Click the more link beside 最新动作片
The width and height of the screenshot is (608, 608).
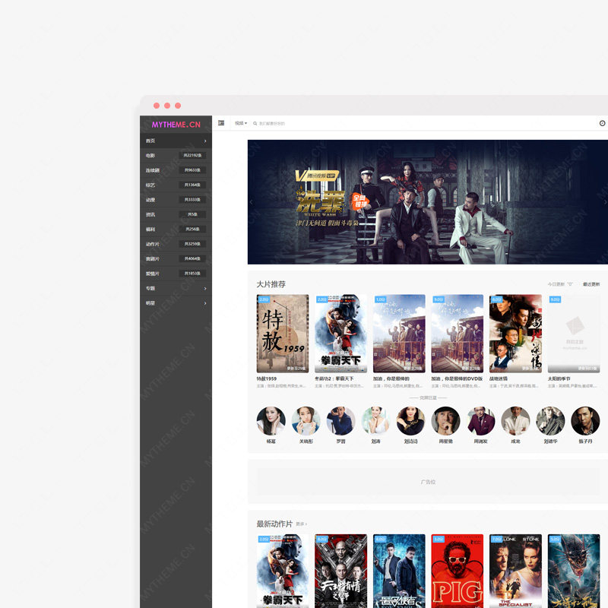[301, 524]
